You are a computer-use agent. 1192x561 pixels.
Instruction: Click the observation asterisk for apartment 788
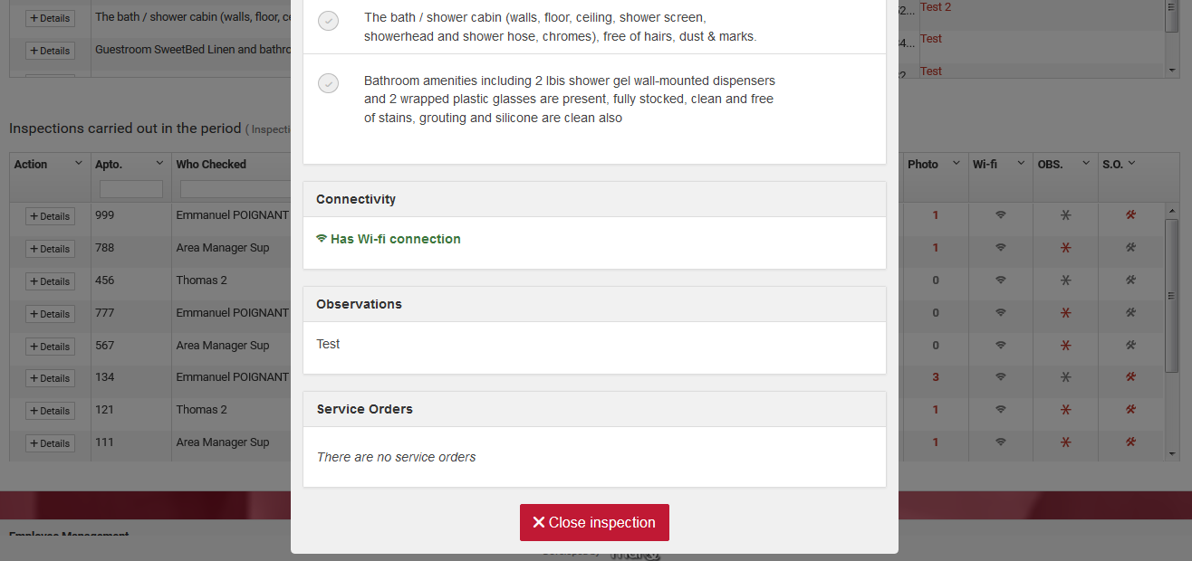(1065, 248)
